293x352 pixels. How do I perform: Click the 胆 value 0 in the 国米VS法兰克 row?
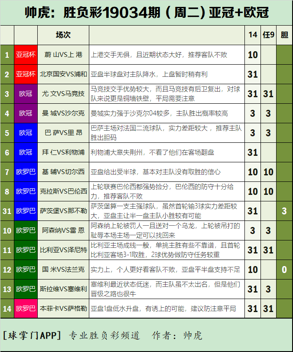[284, 270]
